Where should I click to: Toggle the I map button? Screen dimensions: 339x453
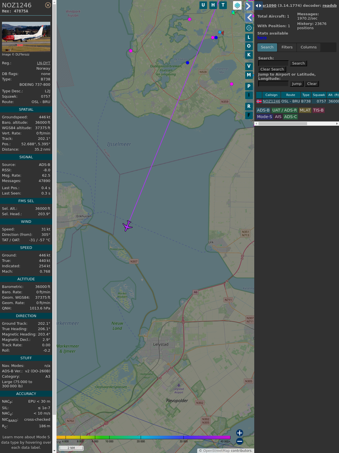pyautogui.click(x=249, y=95)
